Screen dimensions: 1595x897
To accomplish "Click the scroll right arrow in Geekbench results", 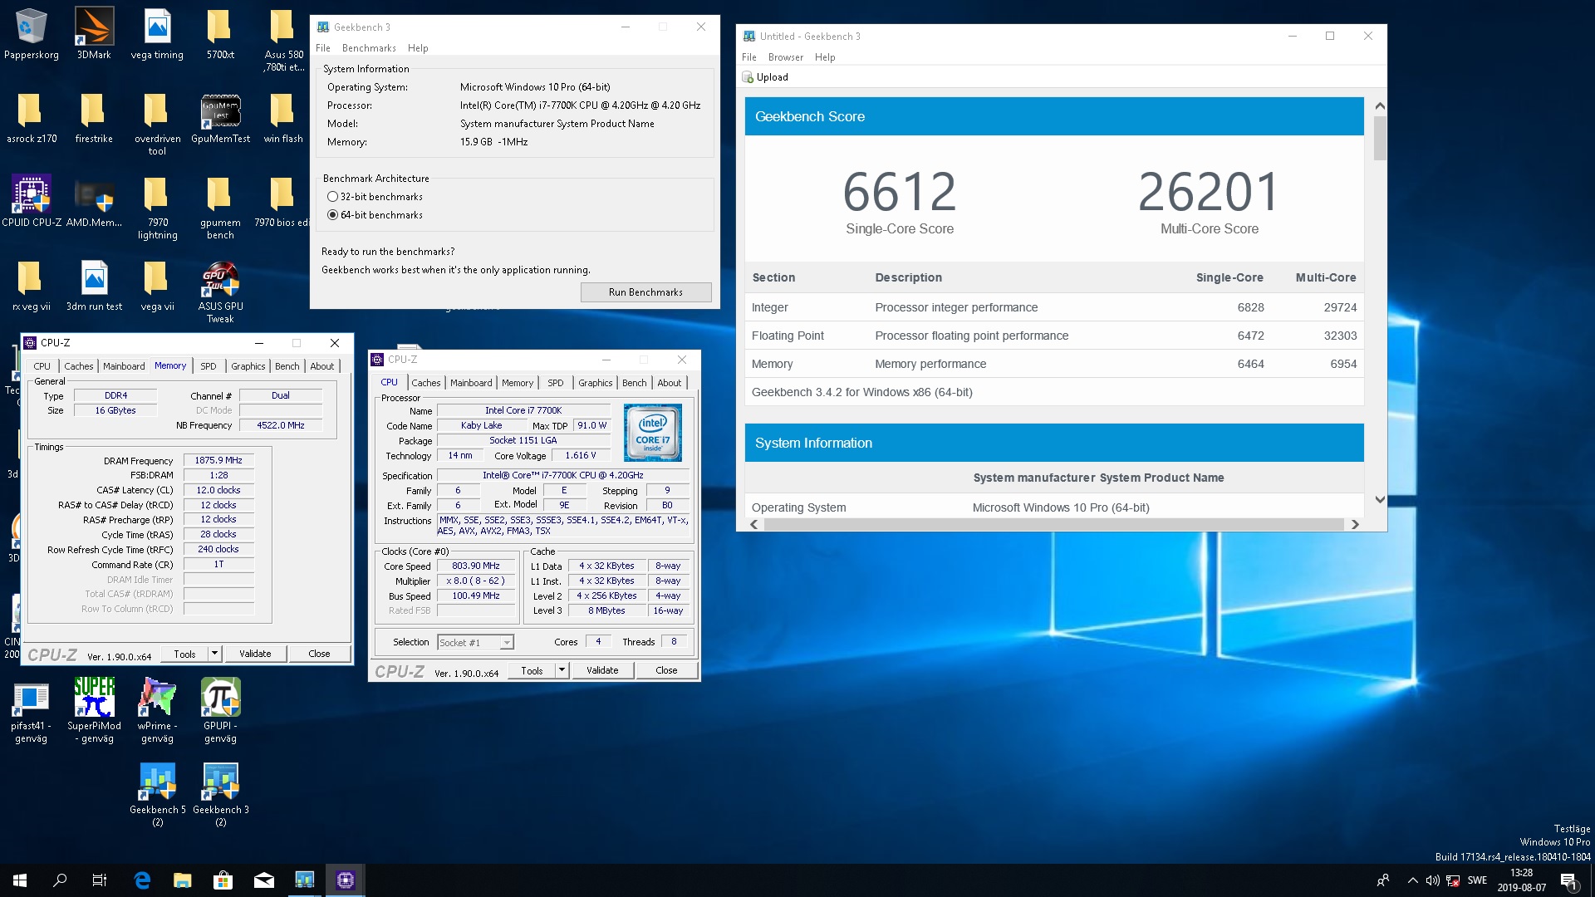I will coord(1355,525).
